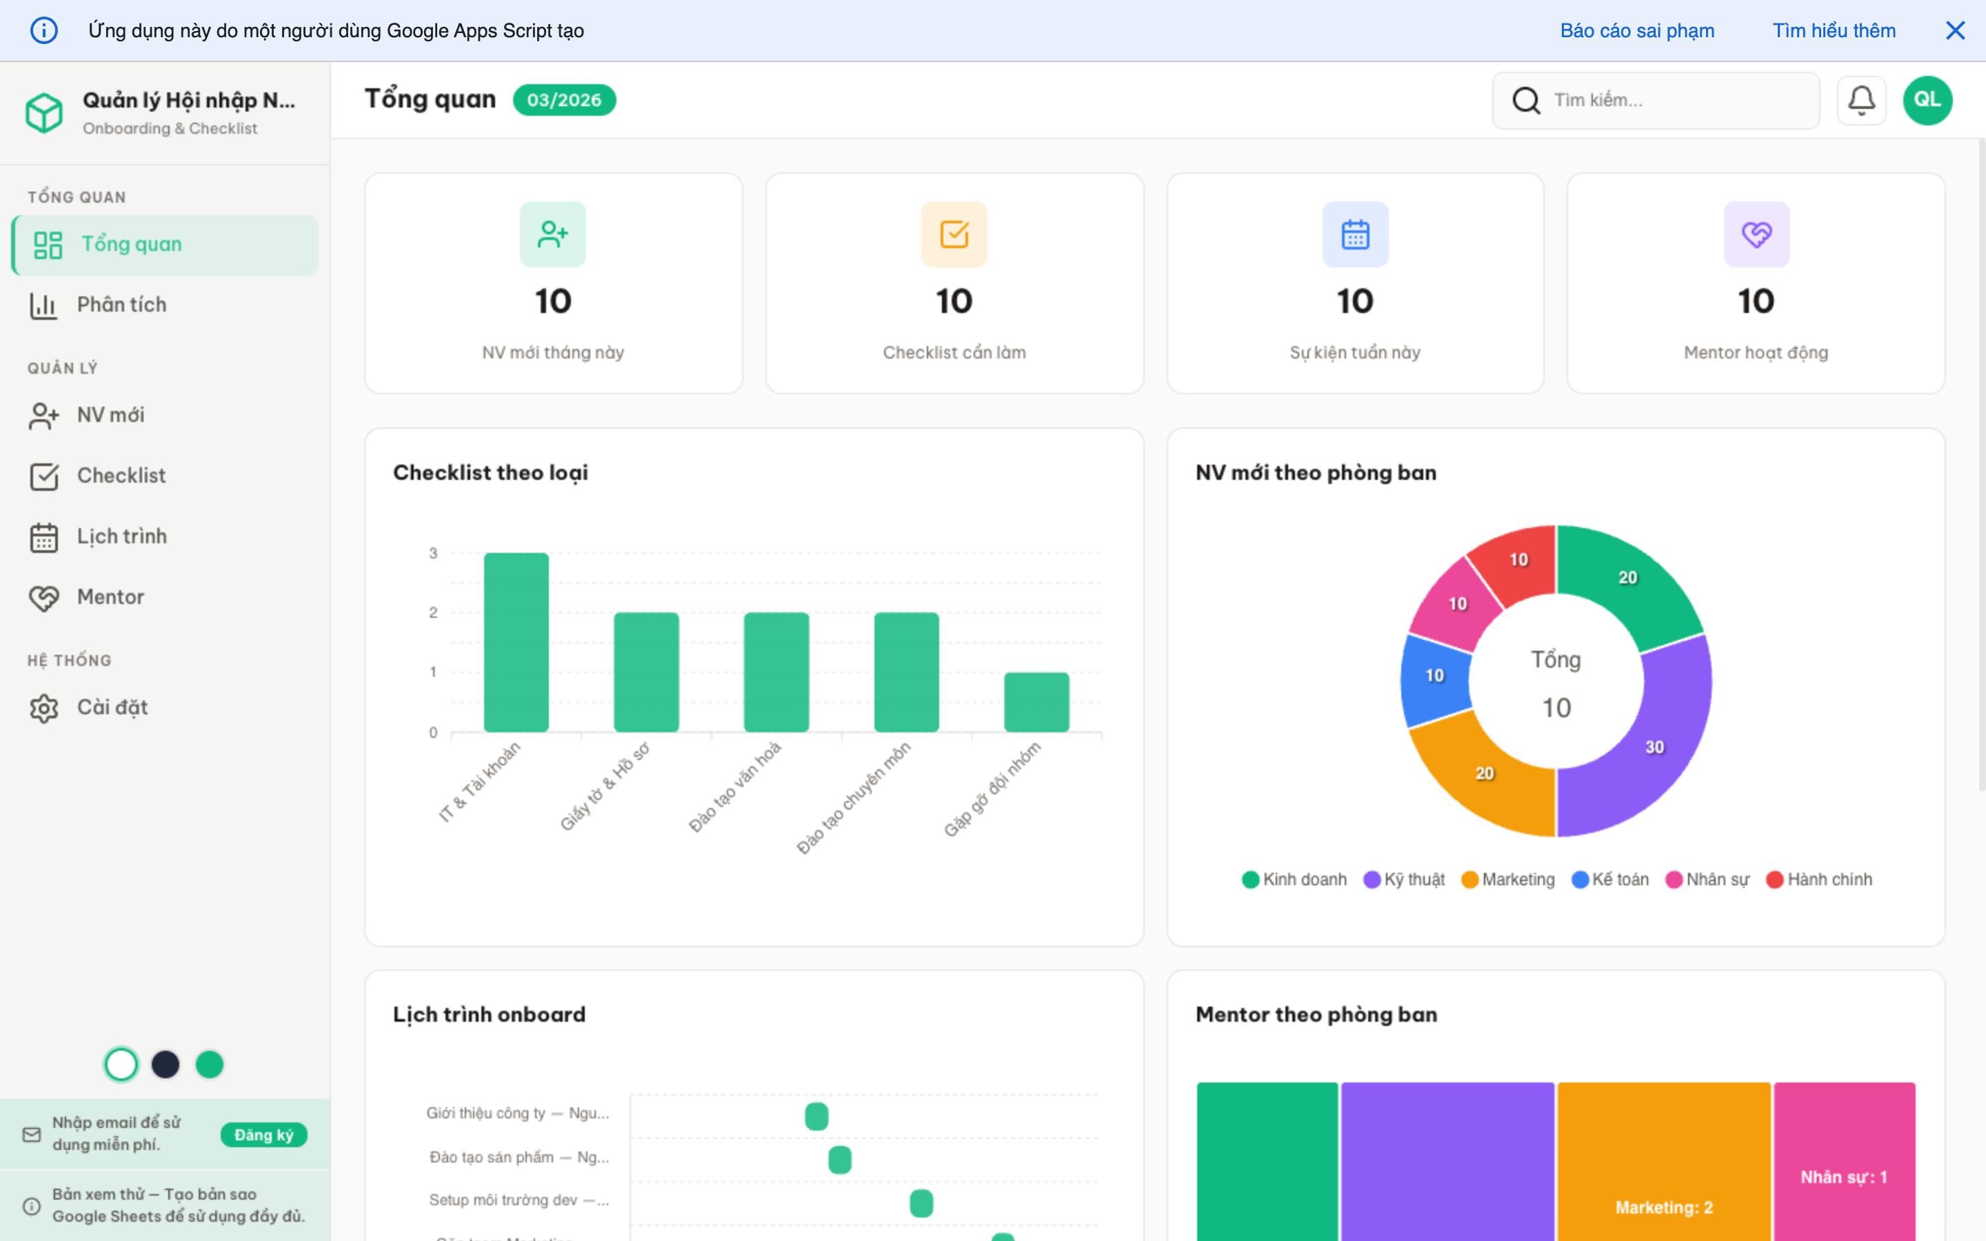Click the info icon in top banner
This screenshot has height=1241, width=1986.
[44, 30]
